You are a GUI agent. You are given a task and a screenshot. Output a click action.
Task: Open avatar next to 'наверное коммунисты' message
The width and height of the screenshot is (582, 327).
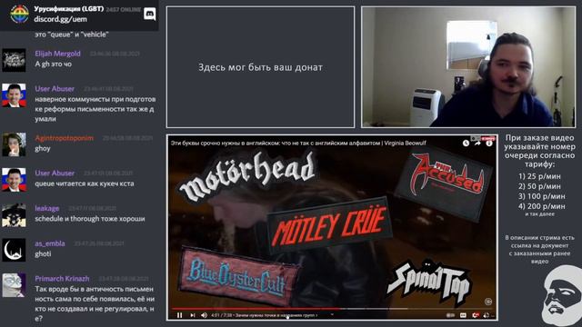[x=15, y=95]
